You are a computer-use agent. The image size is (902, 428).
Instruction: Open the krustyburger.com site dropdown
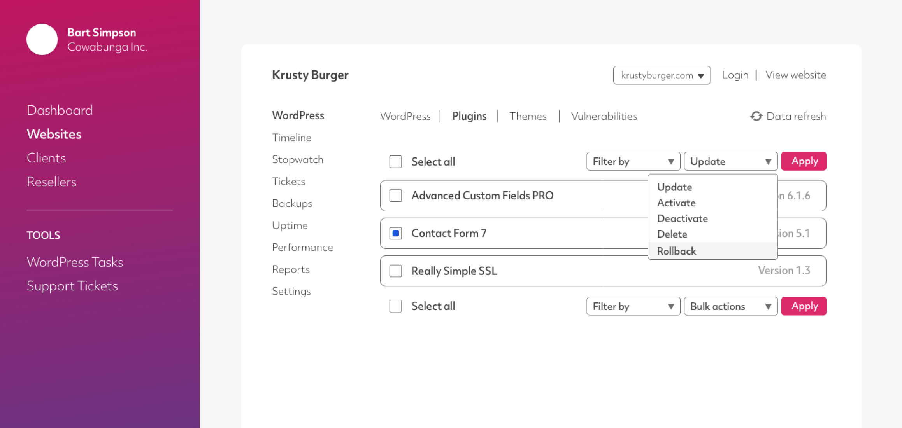tap(662, 75)
